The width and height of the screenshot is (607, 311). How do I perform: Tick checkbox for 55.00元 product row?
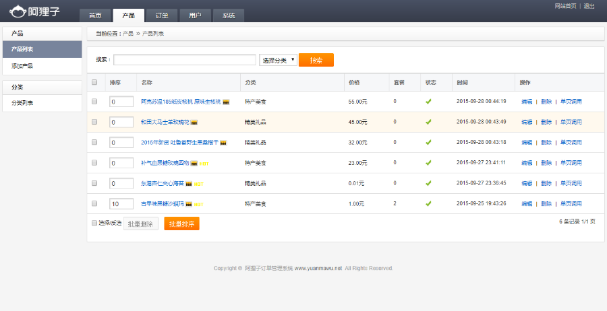pyautogui.click(x=94, y=102)
